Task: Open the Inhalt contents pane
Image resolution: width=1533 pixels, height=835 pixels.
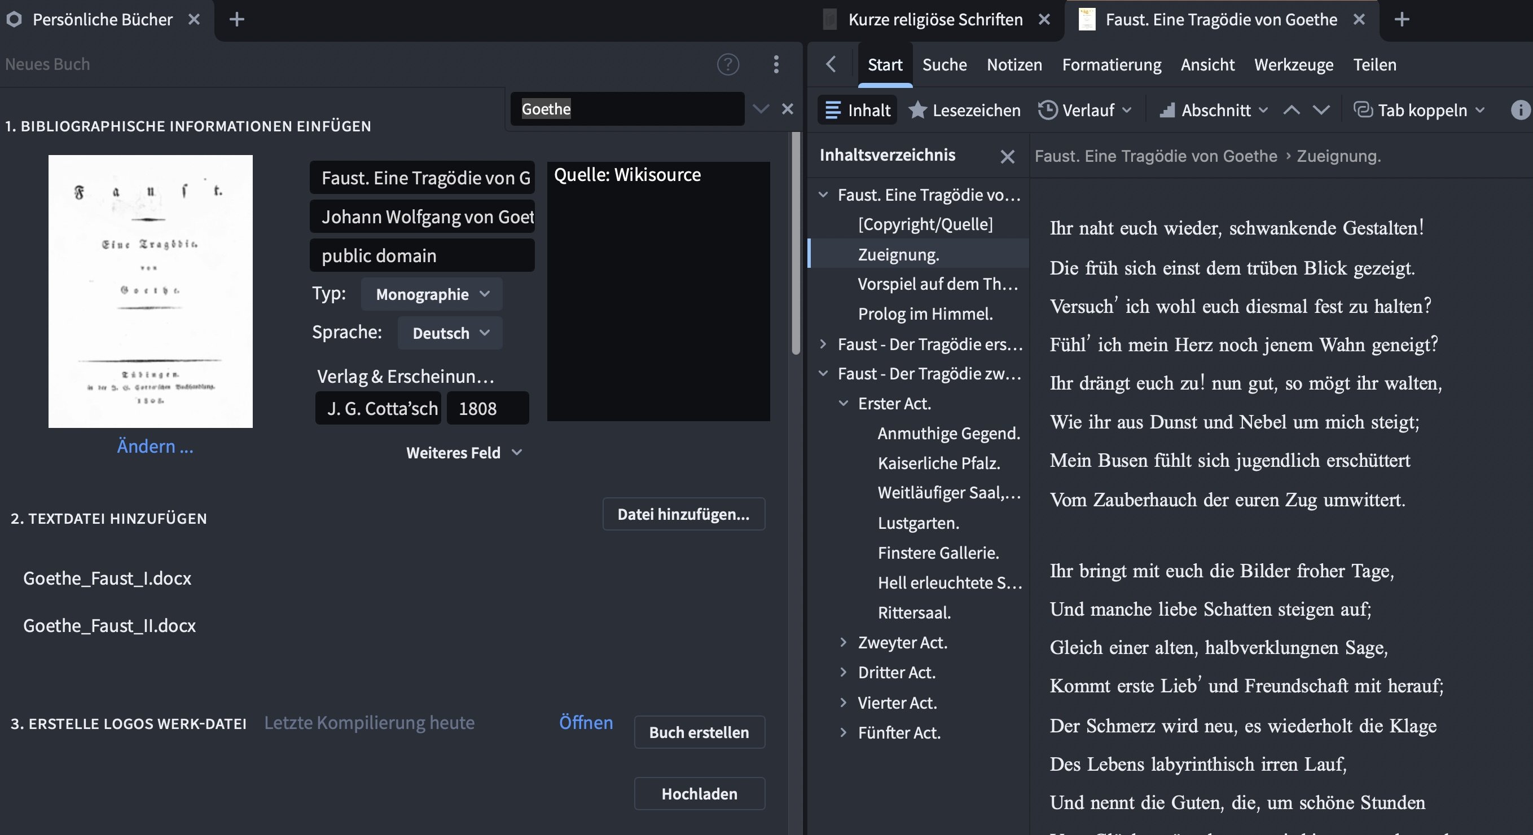Action: [858, 110]
